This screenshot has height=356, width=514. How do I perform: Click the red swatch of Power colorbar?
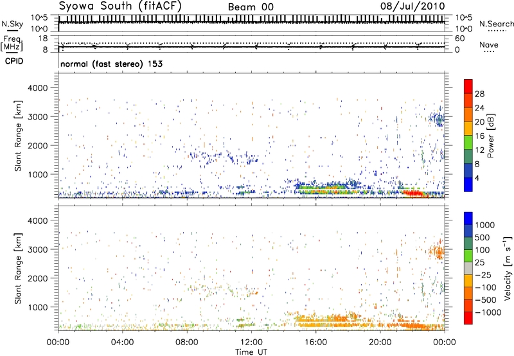468,86
